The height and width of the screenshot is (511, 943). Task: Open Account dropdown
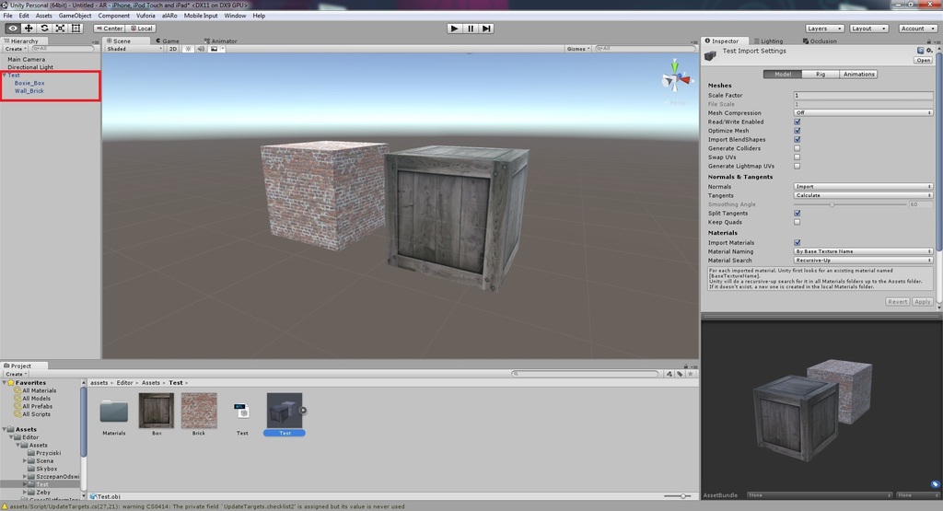918,29
